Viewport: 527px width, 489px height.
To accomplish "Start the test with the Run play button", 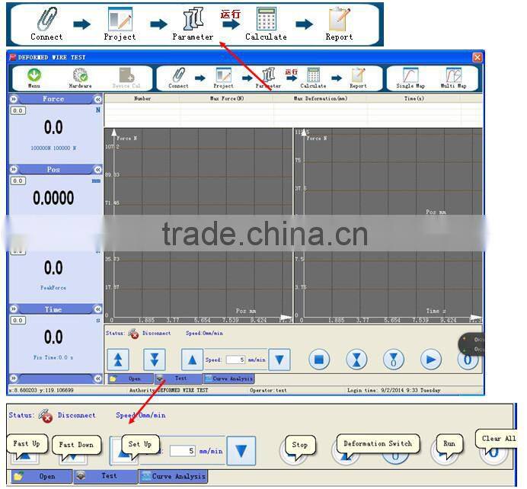I will (x=431, y=360).
